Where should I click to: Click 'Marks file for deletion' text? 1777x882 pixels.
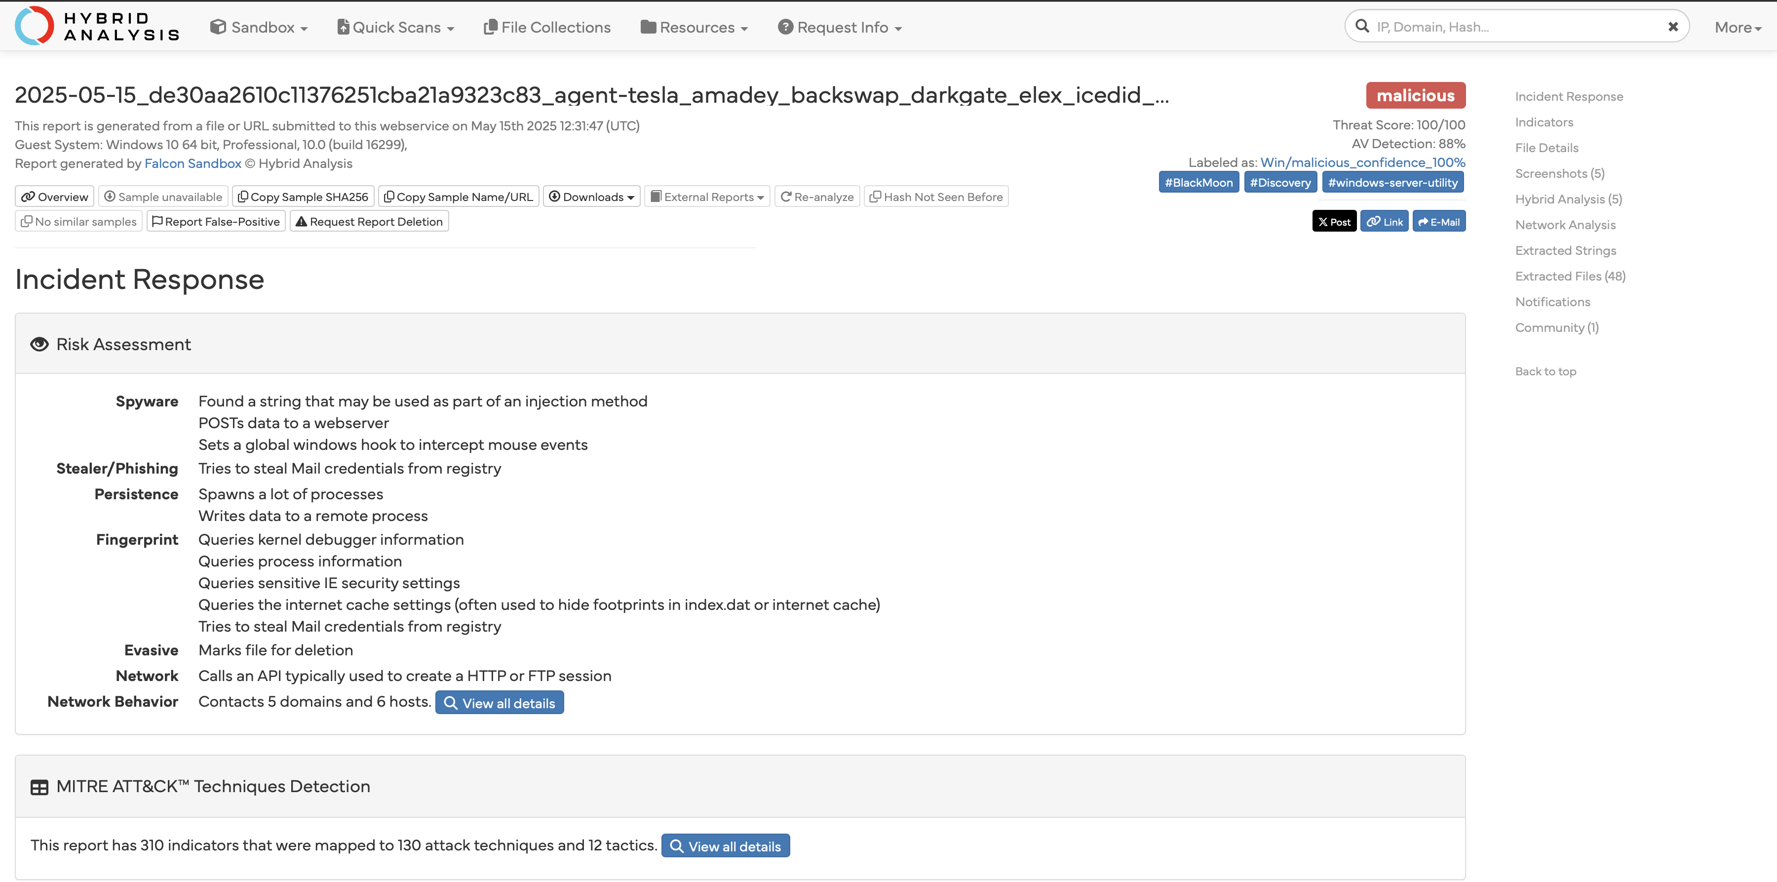(x=275, y=650)
